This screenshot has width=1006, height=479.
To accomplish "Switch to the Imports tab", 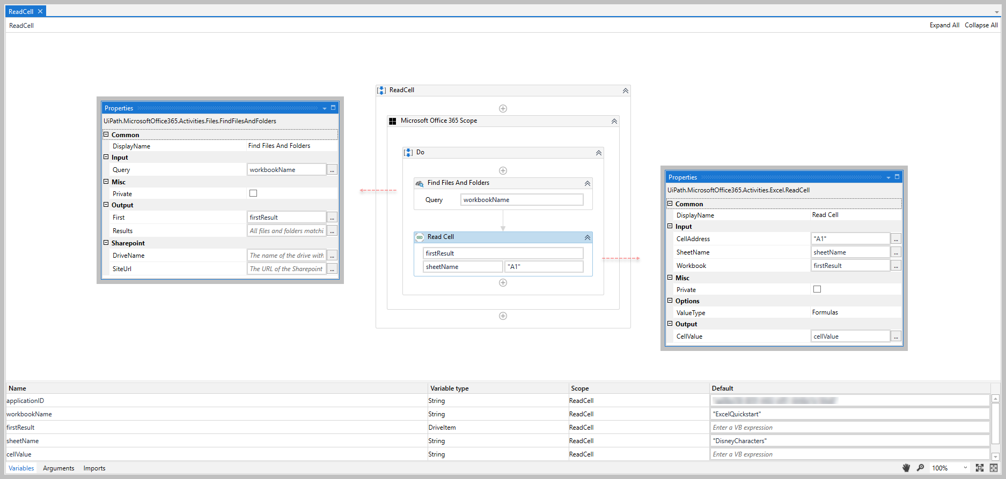I will (x=94, y=468).
